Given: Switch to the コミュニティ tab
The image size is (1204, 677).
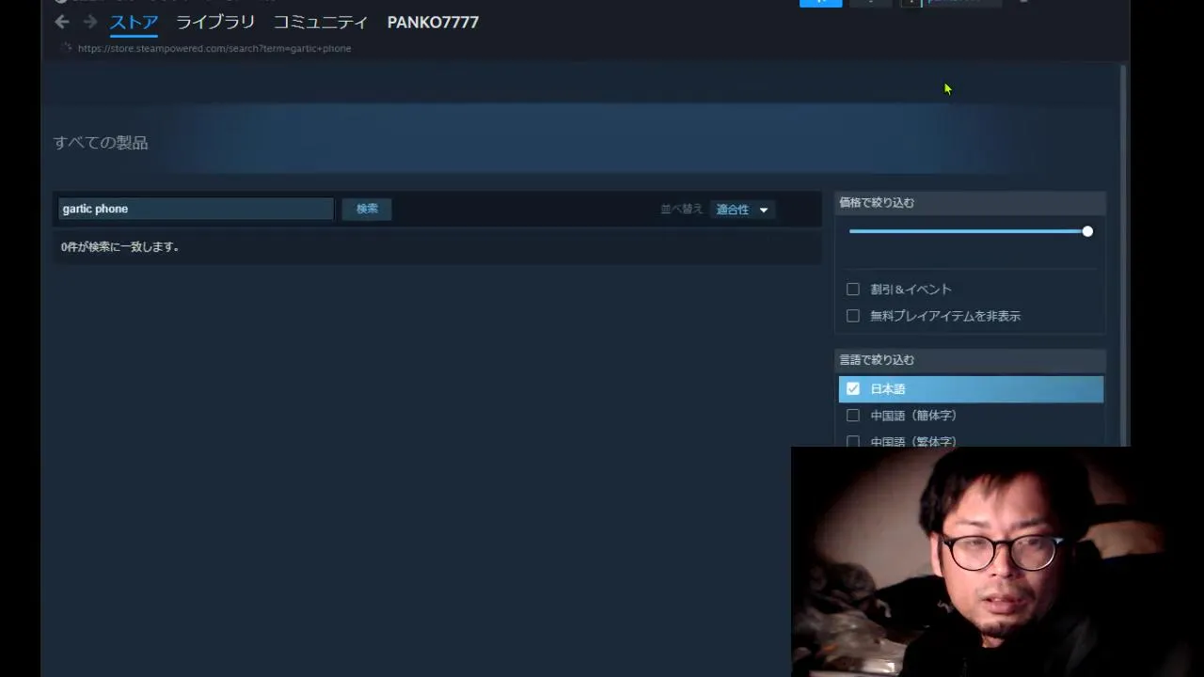Looking at the screenshot, I should click(x=321, y=22).
